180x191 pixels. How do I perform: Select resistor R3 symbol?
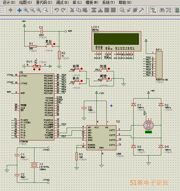point(76,156)
